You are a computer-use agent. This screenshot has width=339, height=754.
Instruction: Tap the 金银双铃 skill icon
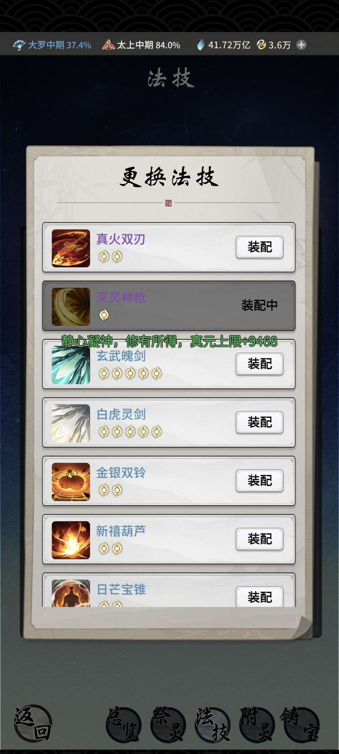(71, 482)
